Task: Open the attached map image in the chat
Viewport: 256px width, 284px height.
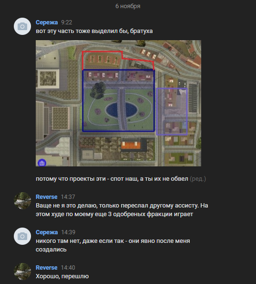Action: (x=118, y=103)
